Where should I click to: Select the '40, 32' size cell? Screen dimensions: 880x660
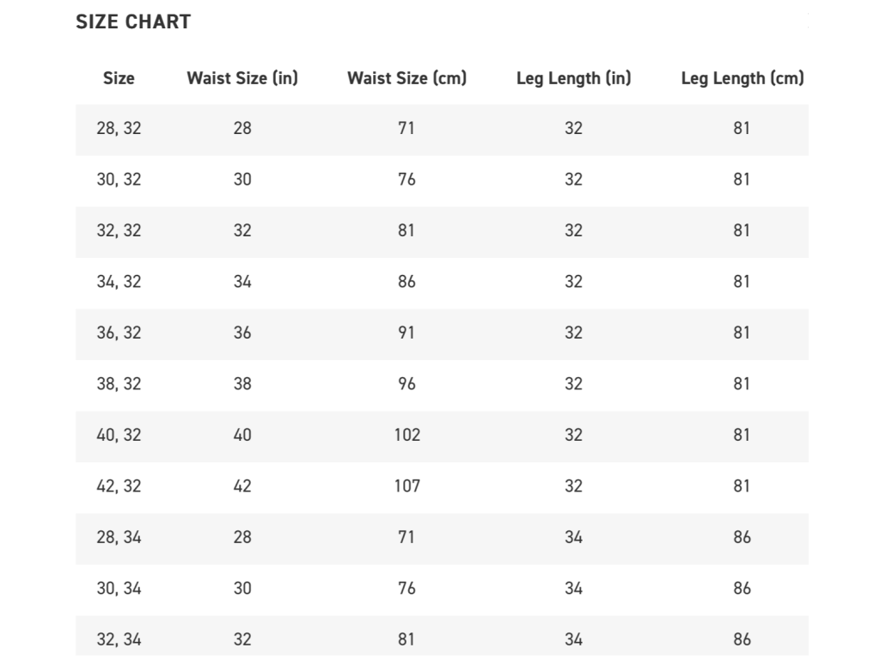tap(119, 435)
